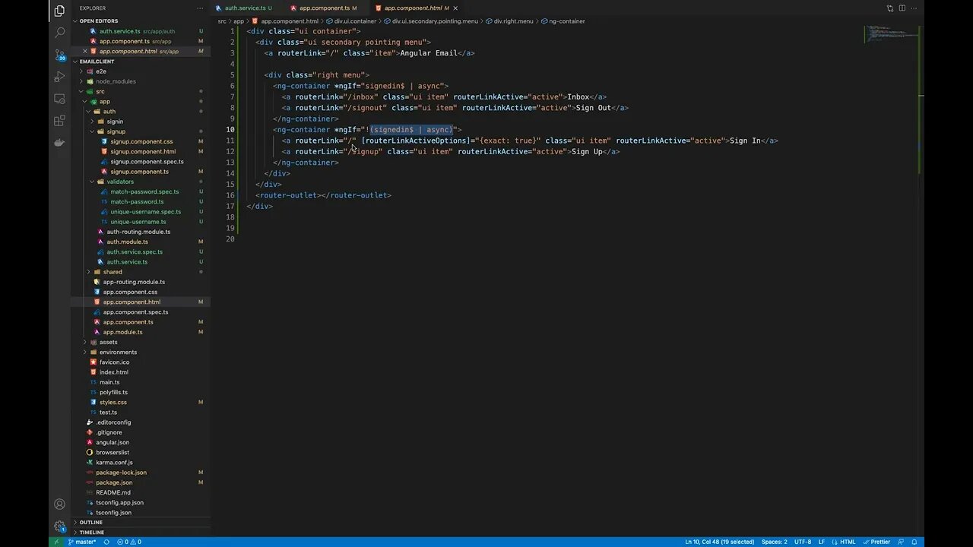Open angular.json file
973x547 pixels.
pyautogui.click(x=113, y=442)
